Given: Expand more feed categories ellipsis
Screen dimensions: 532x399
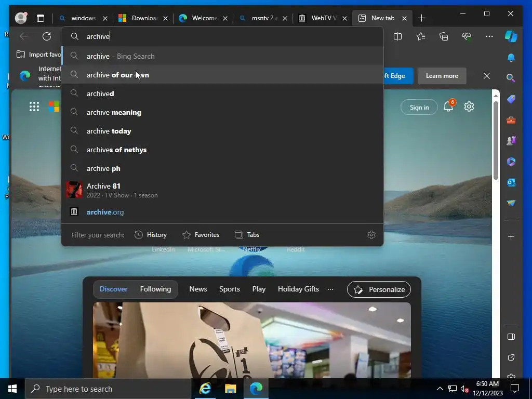Looking at the screenshot, I should click(330, 289).
